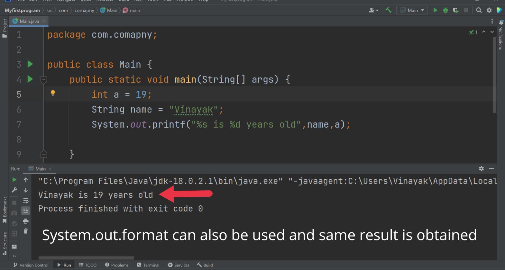Open the Services tool window
Viewport: 505px width, 270px height.
[179, 265]
